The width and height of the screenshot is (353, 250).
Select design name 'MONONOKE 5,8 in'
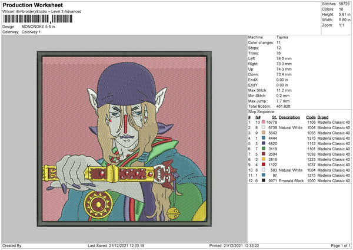tap(38, 27)
